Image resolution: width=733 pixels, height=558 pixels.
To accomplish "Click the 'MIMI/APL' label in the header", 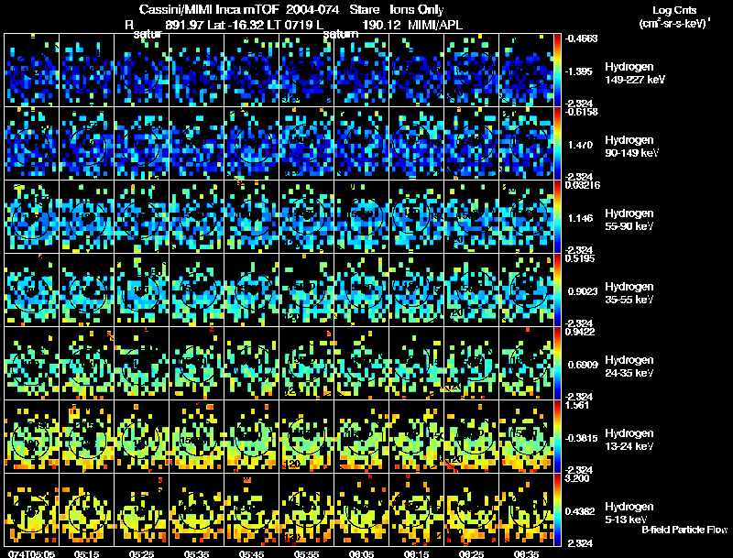I will tap(435, 25).
